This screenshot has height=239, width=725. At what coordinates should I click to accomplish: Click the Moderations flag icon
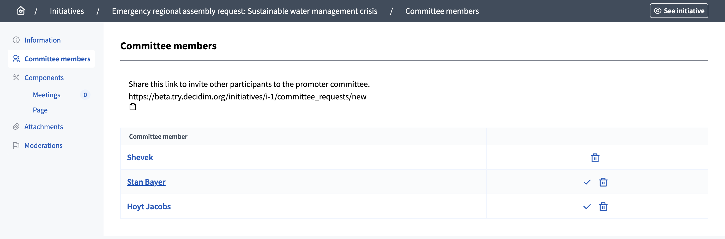pos(16,145)
